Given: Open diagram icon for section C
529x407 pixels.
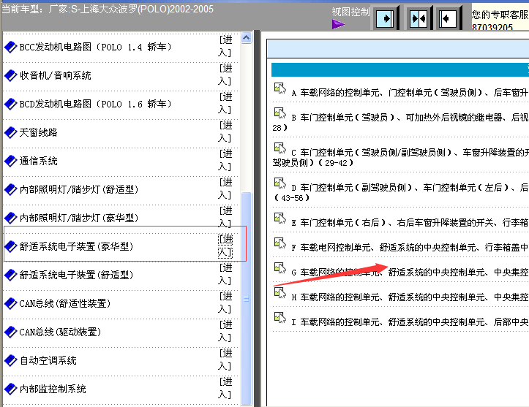Looking at the screenshot, I should pos(280,148).
